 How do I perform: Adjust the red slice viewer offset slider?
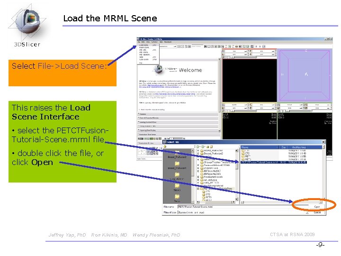243,57
